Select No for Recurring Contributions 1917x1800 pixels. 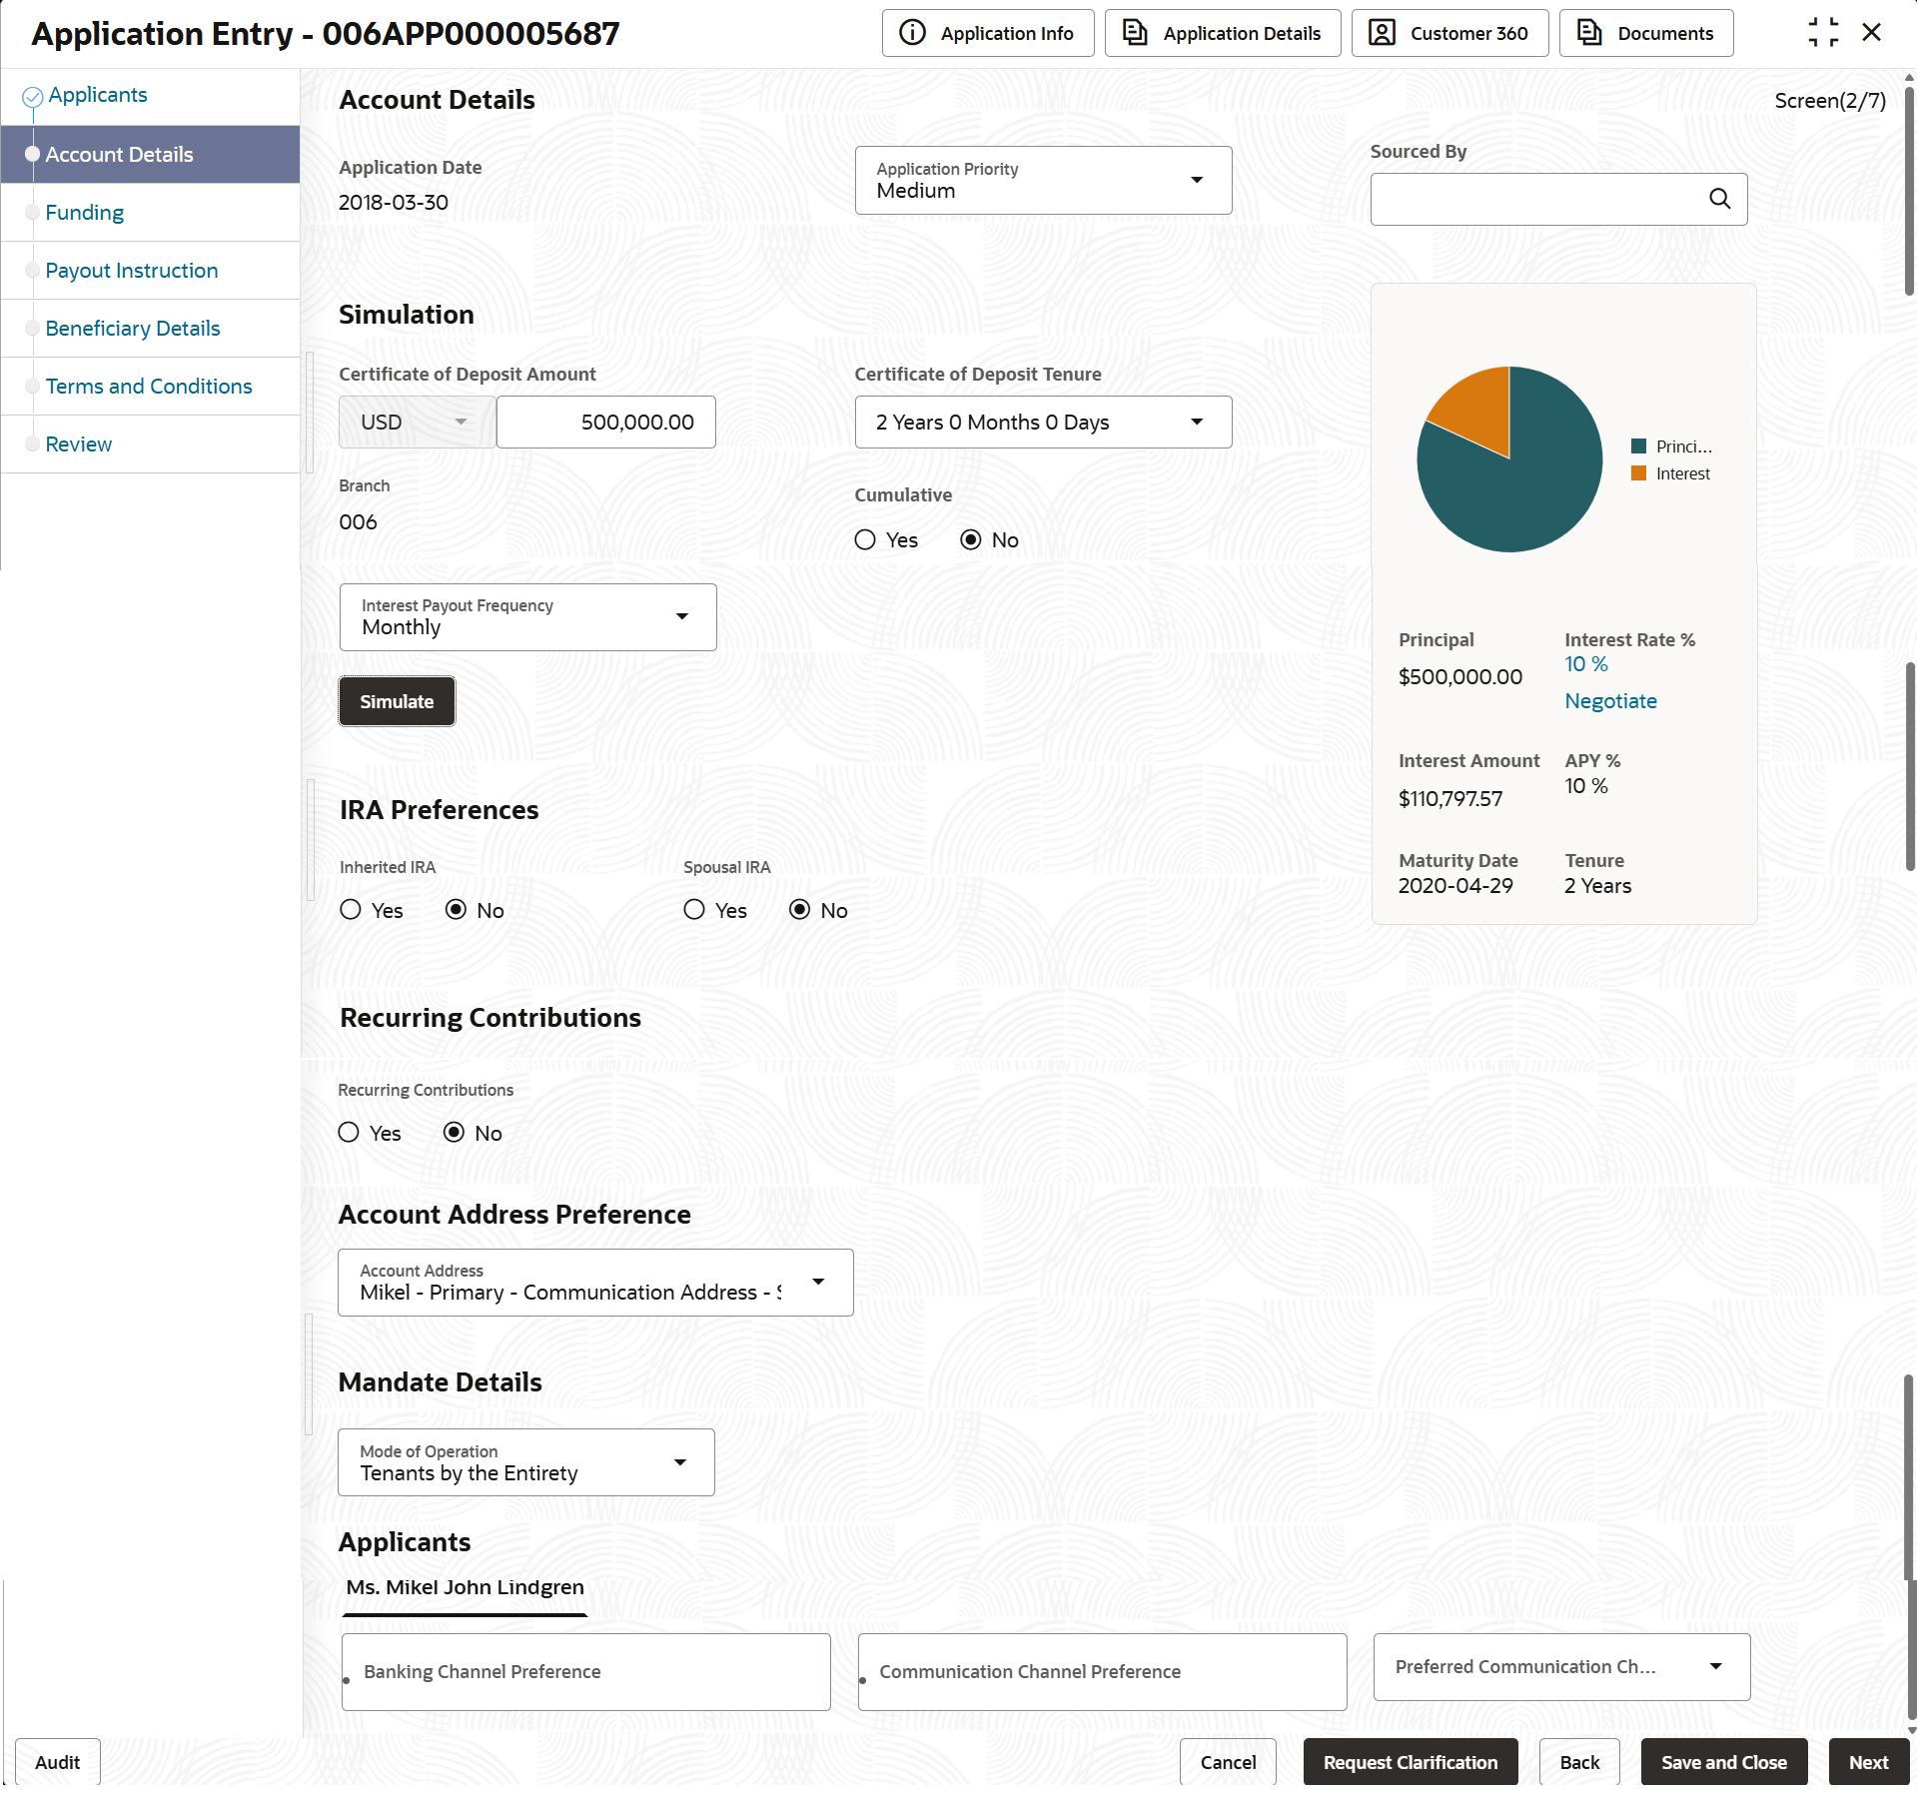[x=454, y=1133]
